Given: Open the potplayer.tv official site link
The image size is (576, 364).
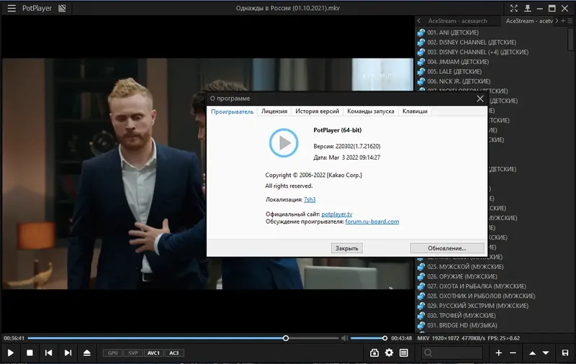Looking at the screenshot, I should click(x=336, y=214).
